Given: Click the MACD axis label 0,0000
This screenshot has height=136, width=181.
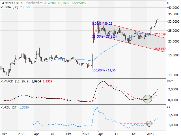Looking at the screenshot, I should tap(173, 100).
